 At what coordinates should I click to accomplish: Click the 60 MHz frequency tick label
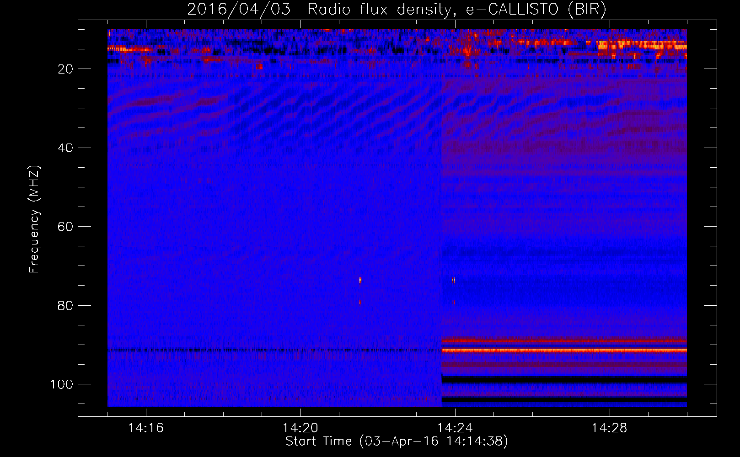[x=66, y=227]
